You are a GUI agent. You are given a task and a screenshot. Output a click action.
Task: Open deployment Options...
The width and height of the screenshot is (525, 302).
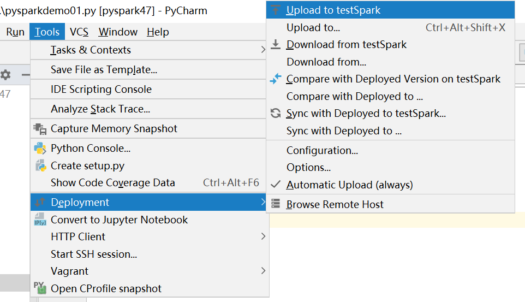[390, 167]
